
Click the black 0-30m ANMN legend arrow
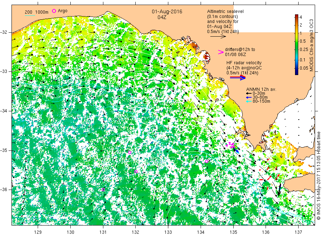(x=249, y=93)
